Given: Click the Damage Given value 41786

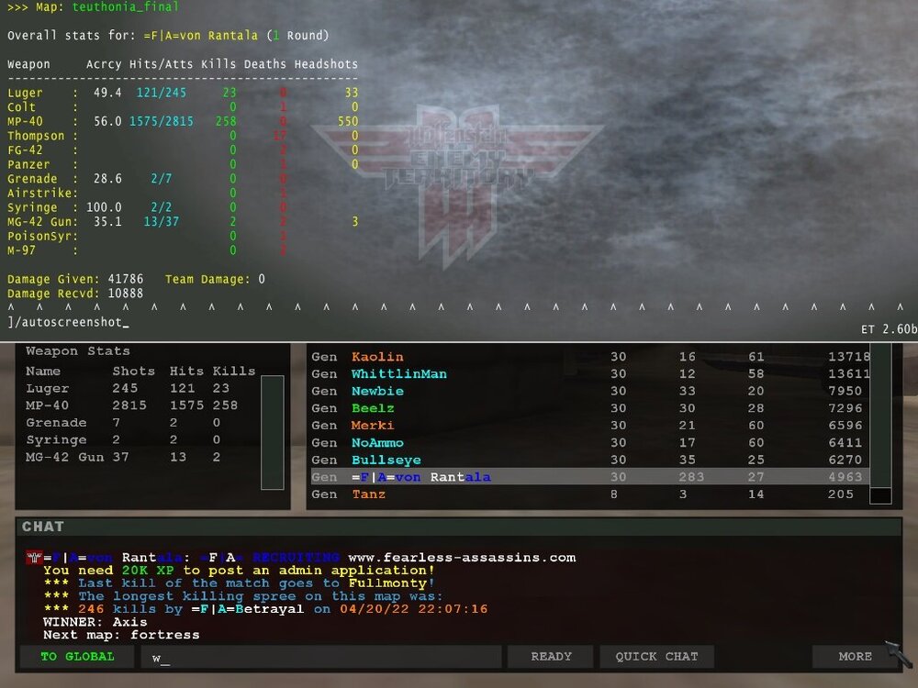Looking at the screenshot, I should [125, 279].
